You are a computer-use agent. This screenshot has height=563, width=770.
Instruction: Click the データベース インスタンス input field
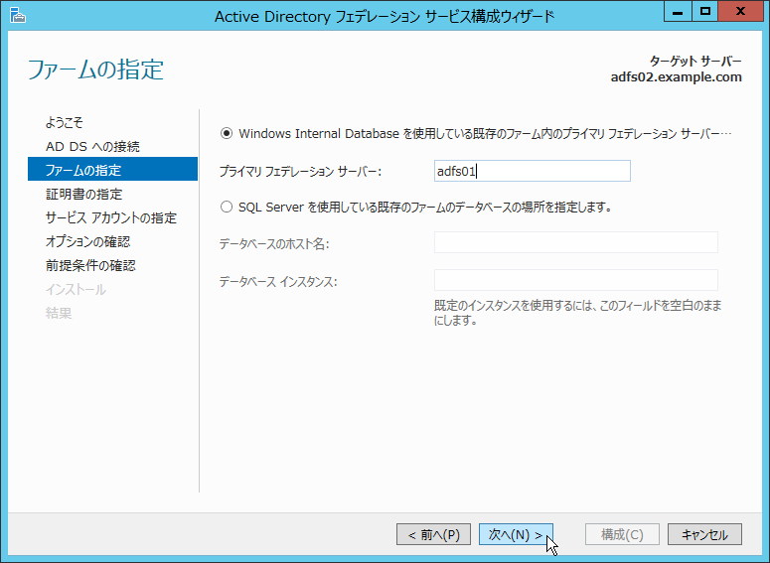(575, 280)
